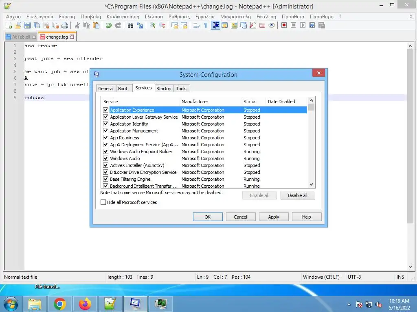Viewport: 417px width, 312px height.
Task: Click the Print toolbar icon
Action: [x=65, y=25]
